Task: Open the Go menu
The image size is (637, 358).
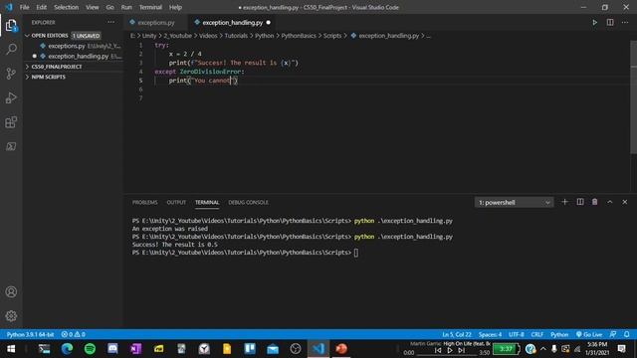Action: 110,7
